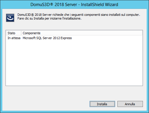
Task: Click the InstallShield Wizard words in title
Action: 99,5
